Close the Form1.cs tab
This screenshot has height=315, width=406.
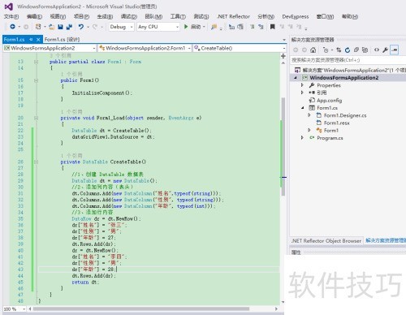coord(38,40)
